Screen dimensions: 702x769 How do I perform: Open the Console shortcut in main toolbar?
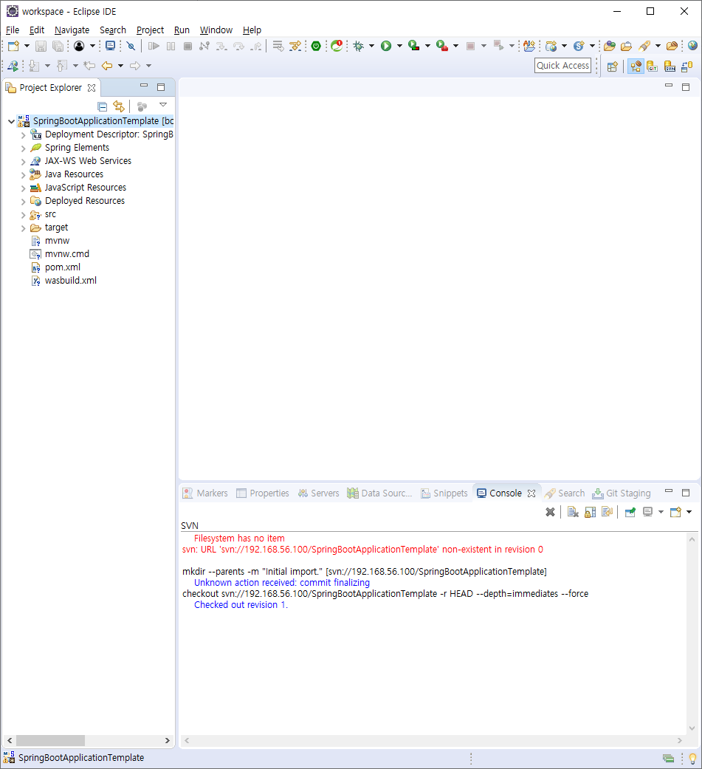pyautogui.click(x=110, y=46)
